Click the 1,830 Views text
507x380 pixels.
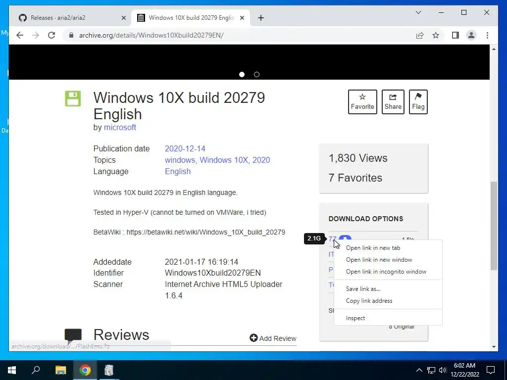[358, 158]
